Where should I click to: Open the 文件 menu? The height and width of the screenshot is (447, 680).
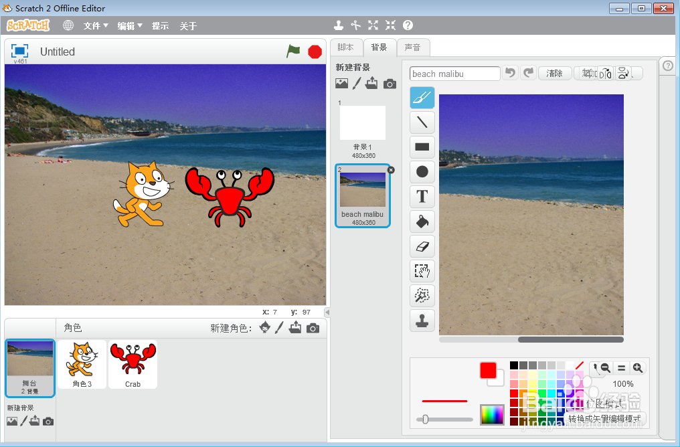tap(96, 26)
